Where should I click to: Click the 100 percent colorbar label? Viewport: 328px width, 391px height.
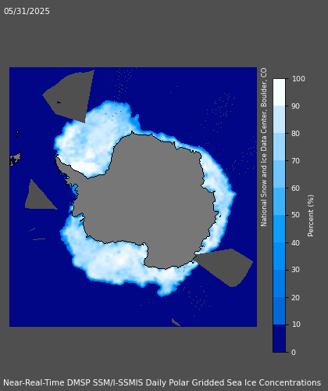coord(298,79)
